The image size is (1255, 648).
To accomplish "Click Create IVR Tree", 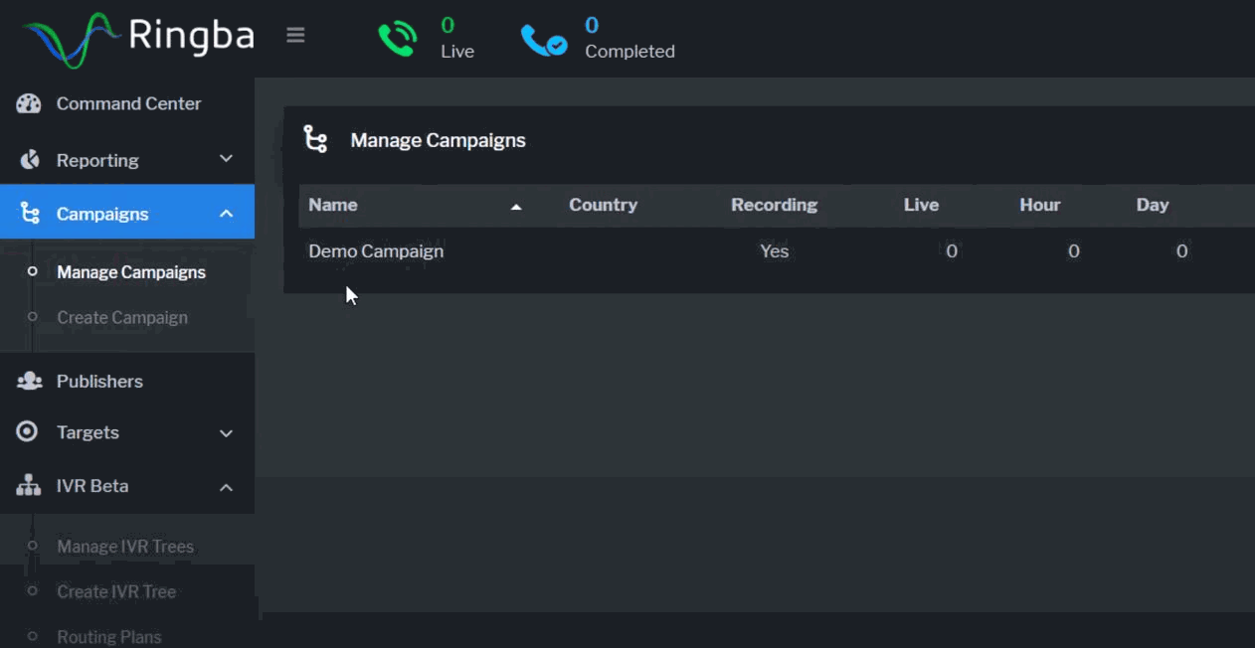I will (x=116, y=591).
